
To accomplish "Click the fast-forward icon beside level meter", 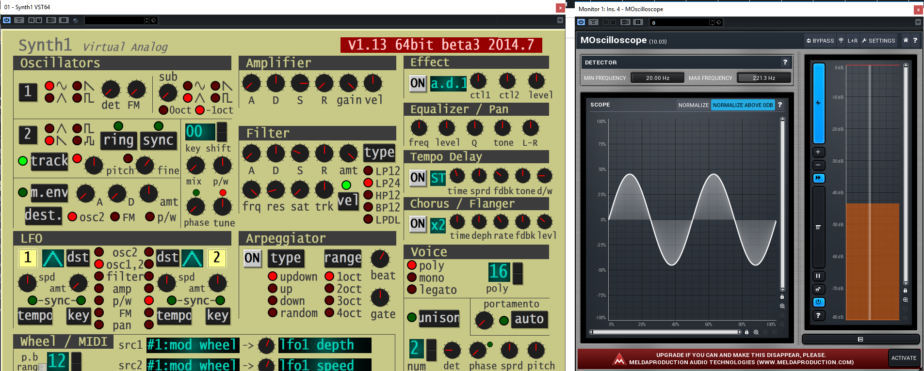I will point(818,178).
